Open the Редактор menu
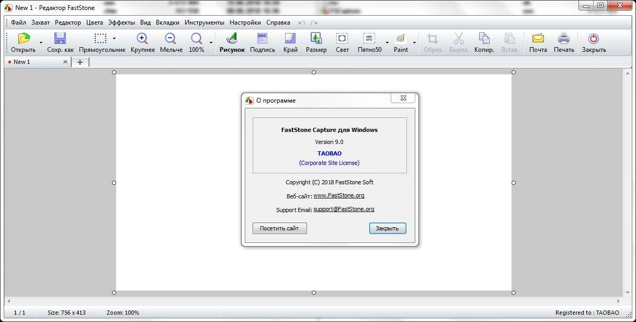636x322 pixels. (x=68, y=23)
